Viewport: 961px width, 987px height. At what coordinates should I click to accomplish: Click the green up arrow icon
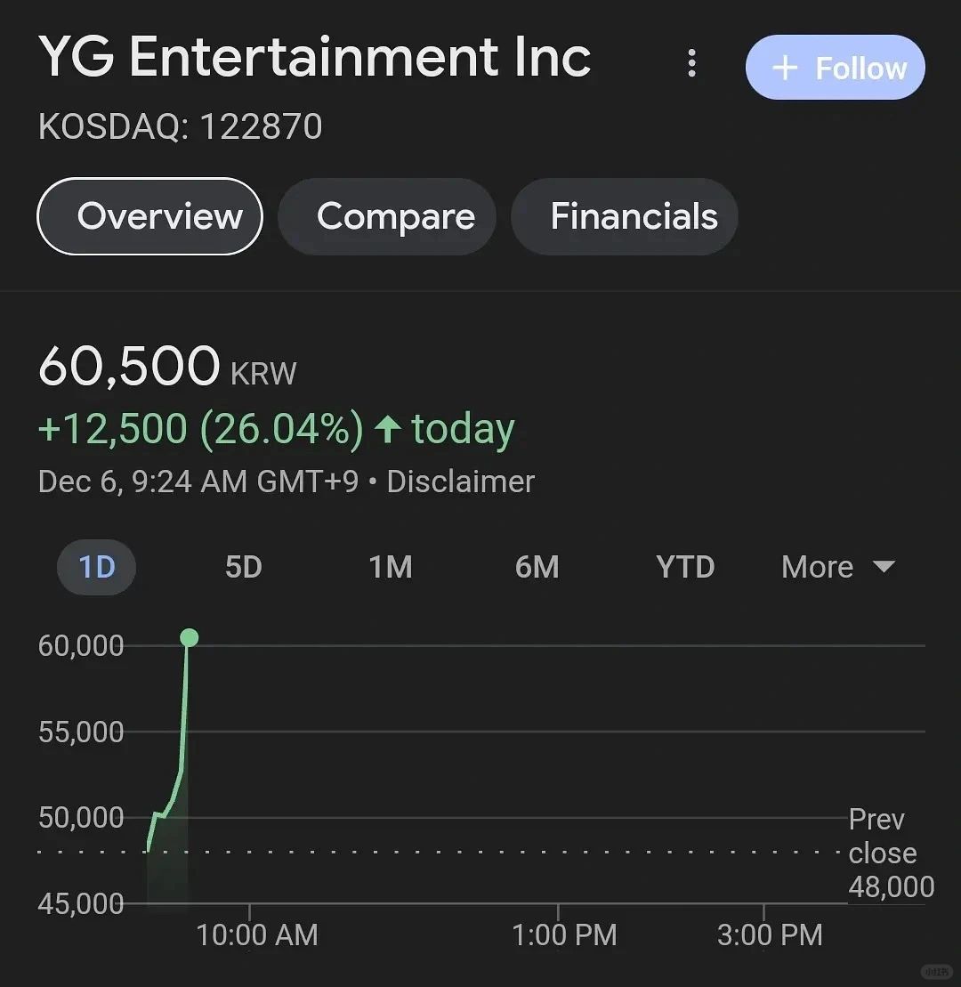coord(388,429)
